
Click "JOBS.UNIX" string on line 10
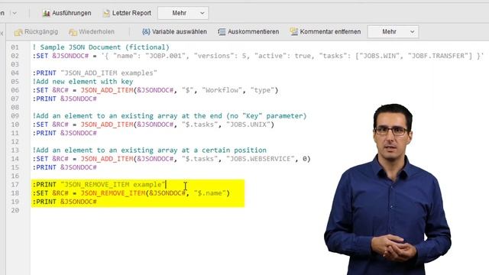tap(248, 125)
